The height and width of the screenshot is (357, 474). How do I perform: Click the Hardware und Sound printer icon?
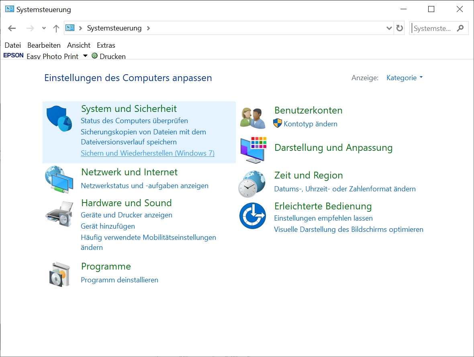pos(59,214)
